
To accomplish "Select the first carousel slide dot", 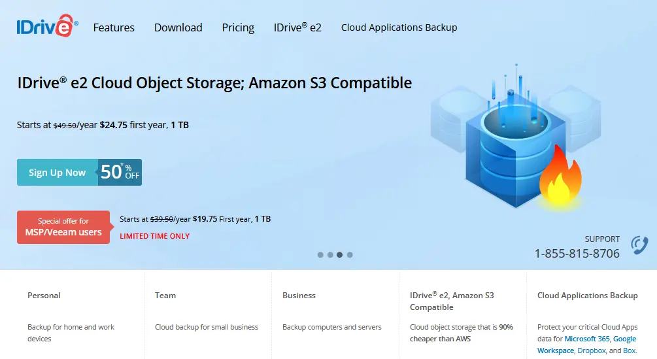I will pyautogui.click(x=320, y=255).
